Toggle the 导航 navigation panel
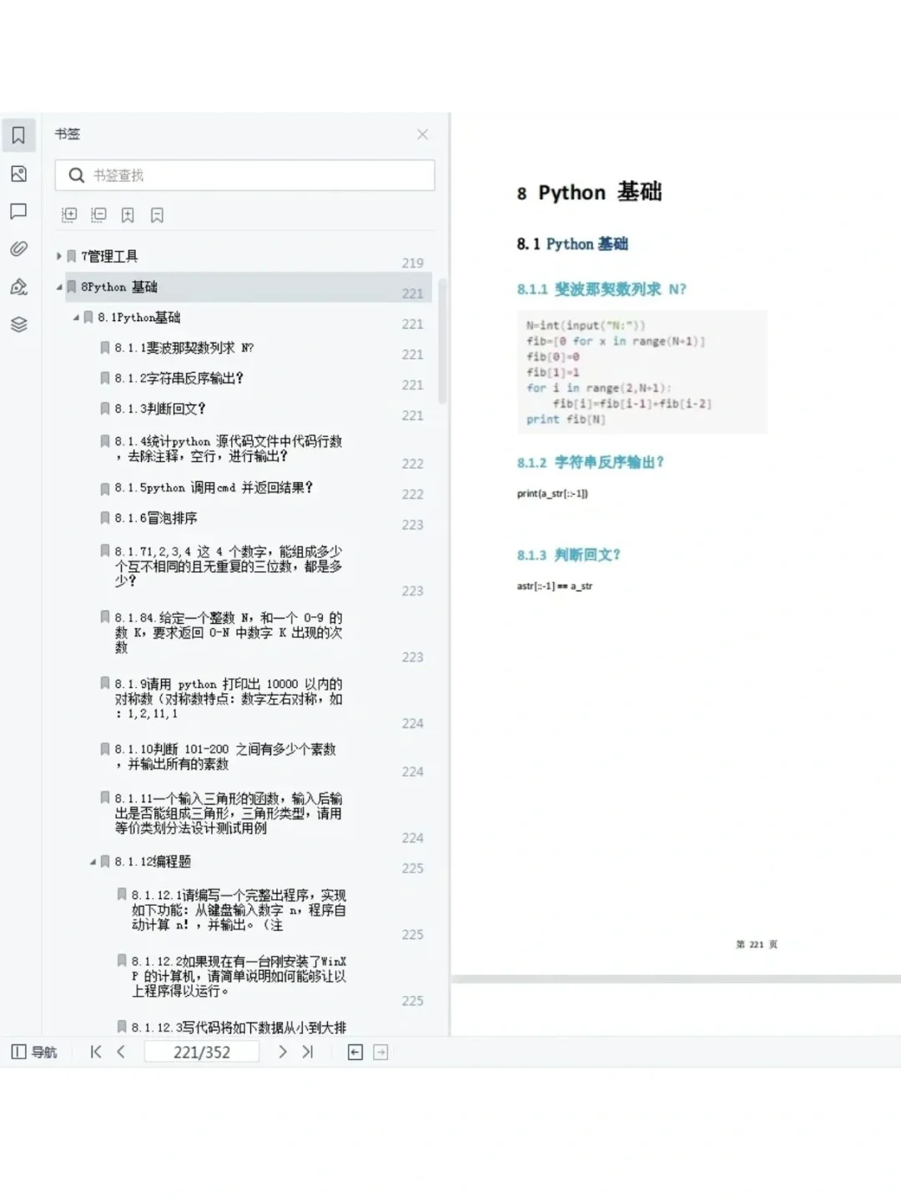 (x=33, y=1052)
